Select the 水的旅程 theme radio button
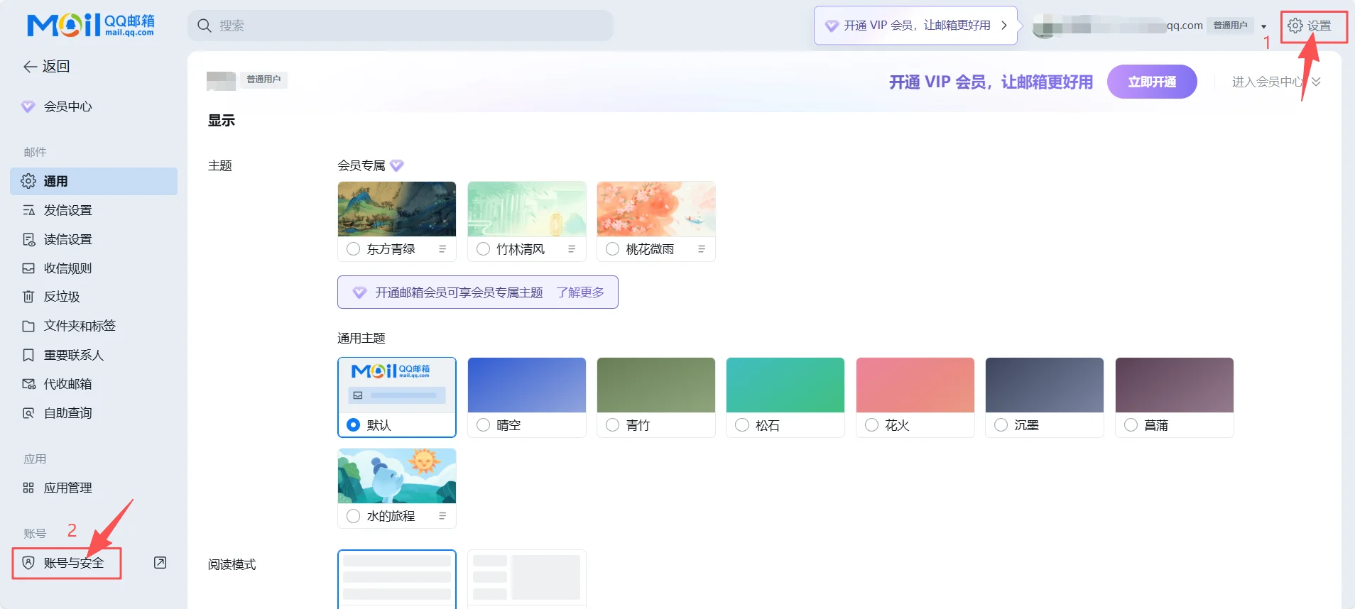The height and width of the screenshot is (609, 1355). [353, 516]
